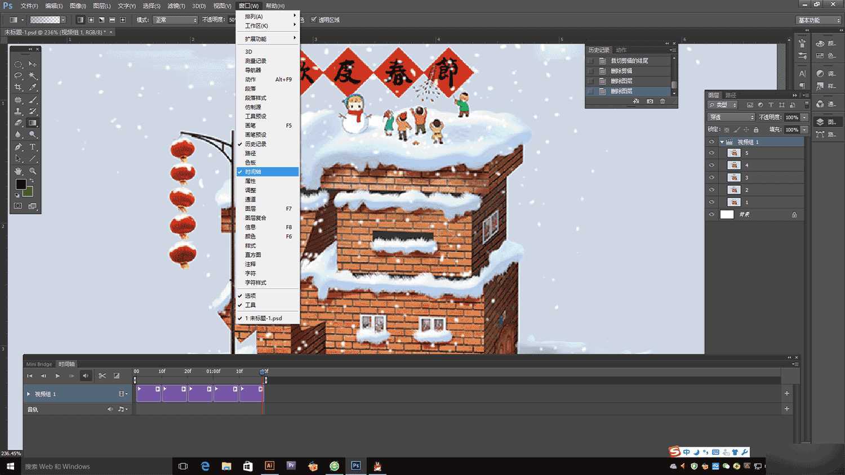
Task: Click the camera snapshot icon in History panel
Action: click(x=650, y=101)
